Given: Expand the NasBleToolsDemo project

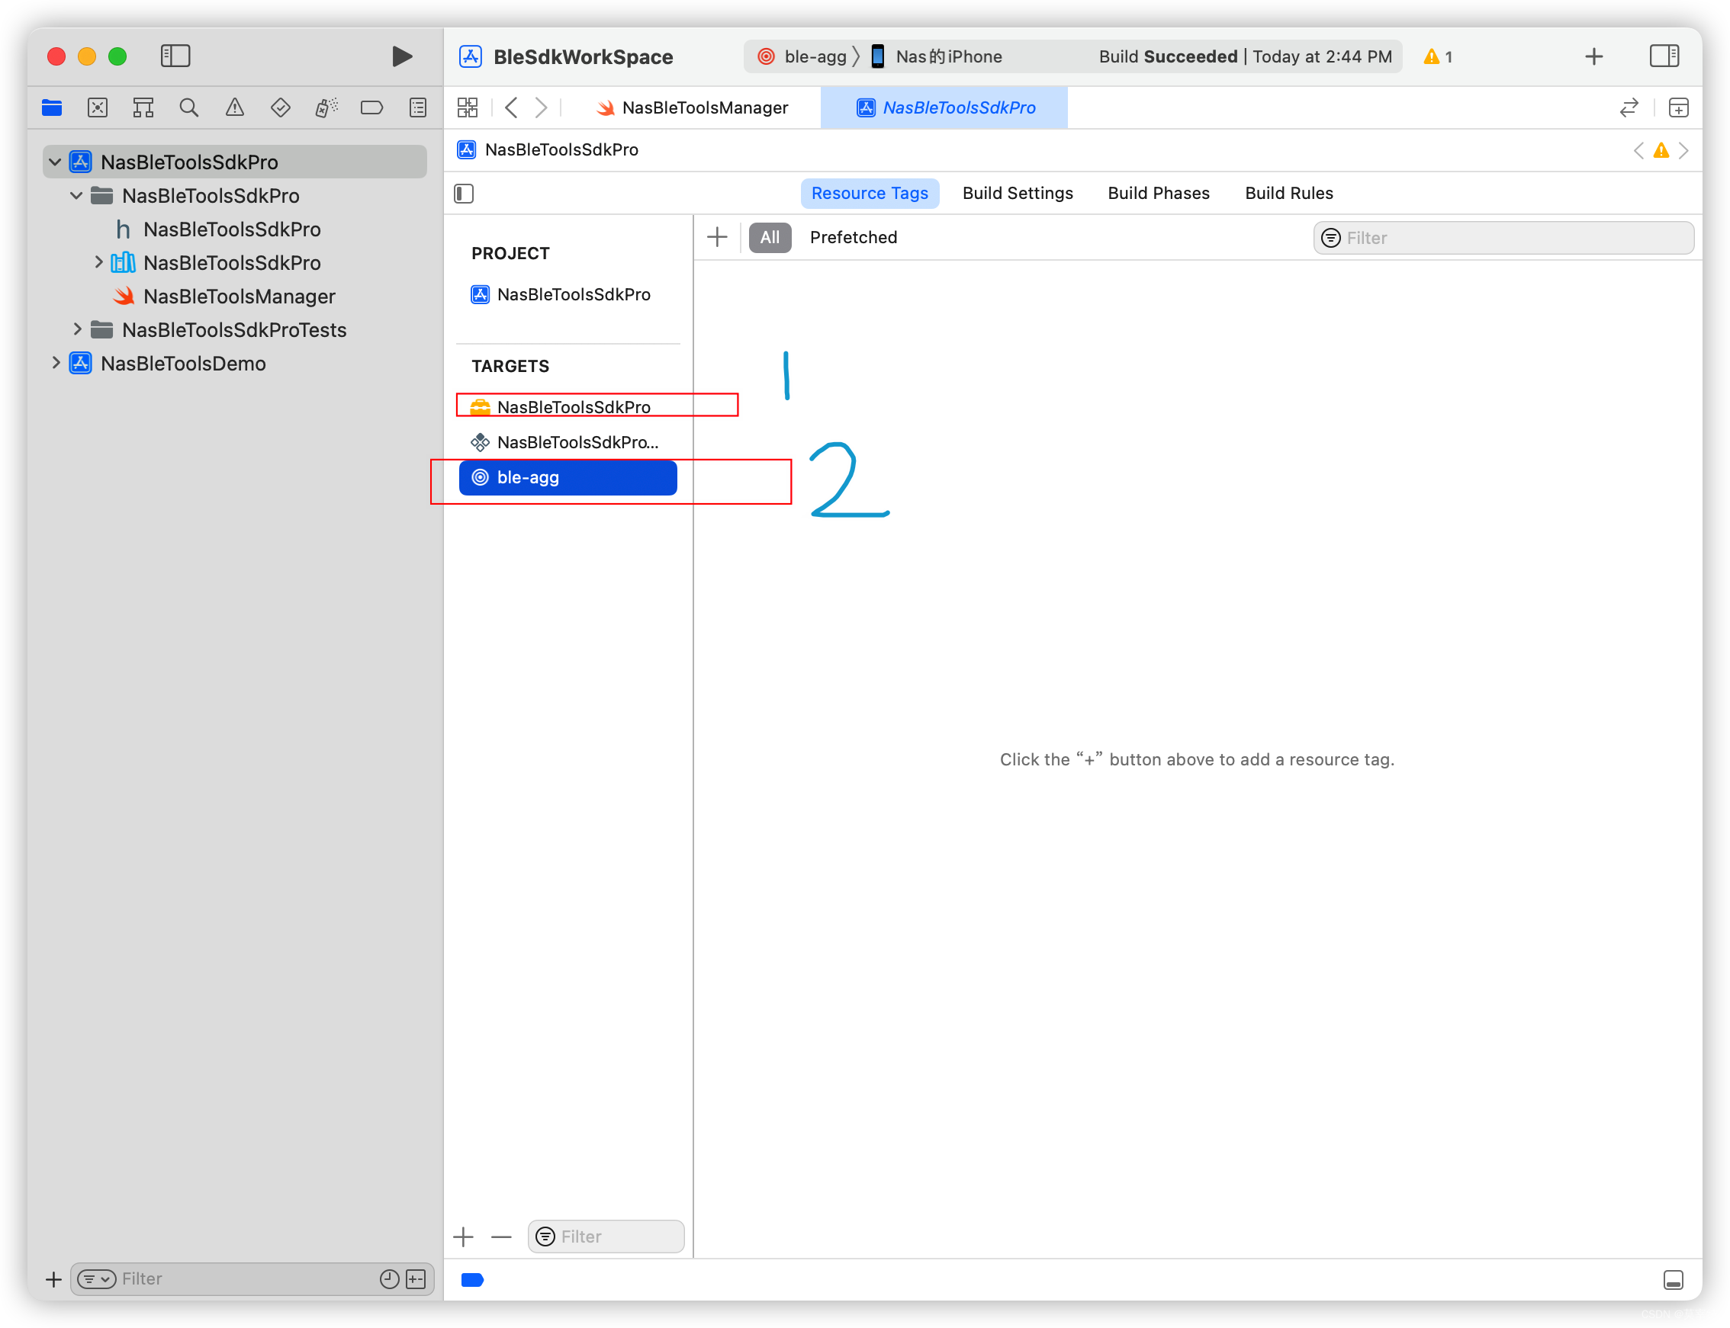Looking at the screenshot, I should (56, 363).
